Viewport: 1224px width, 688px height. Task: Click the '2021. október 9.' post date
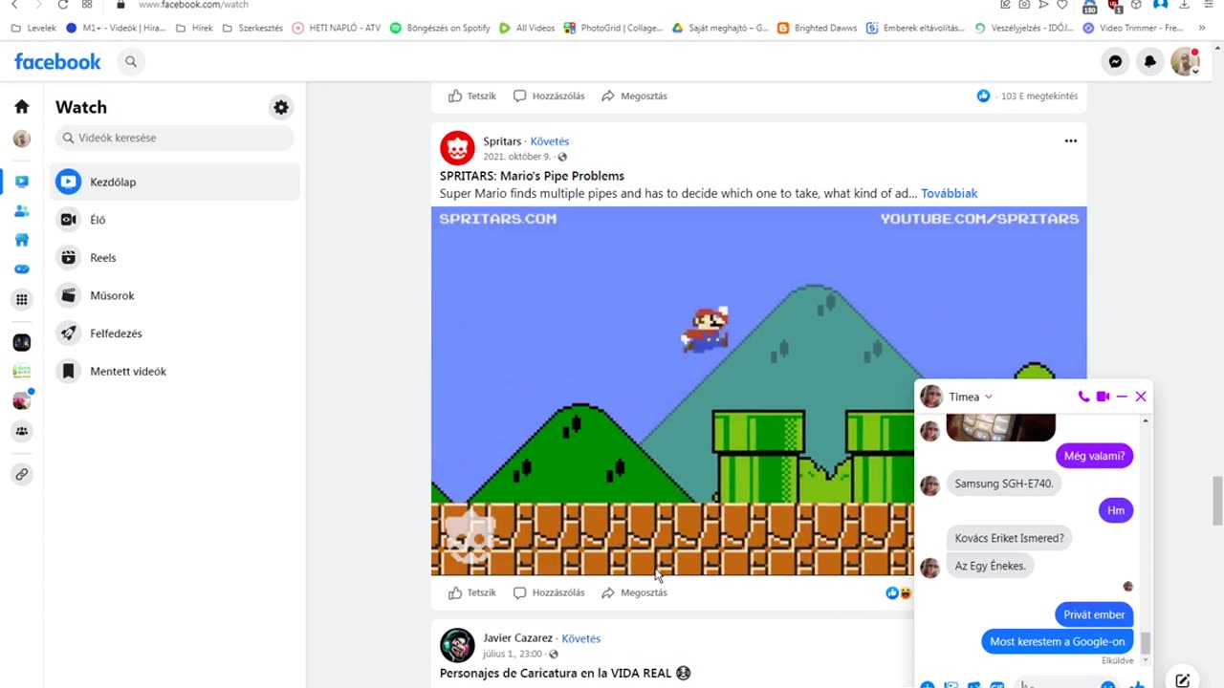tap(516, 157)
